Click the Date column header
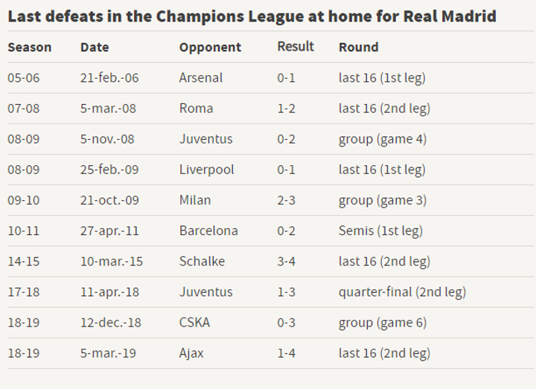The width and height of the screenshot is (536, 389). (95, 47)
